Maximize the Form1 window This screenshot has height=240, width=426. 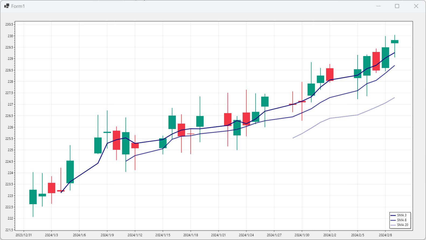pyautogui.click(x=397, y=6)
